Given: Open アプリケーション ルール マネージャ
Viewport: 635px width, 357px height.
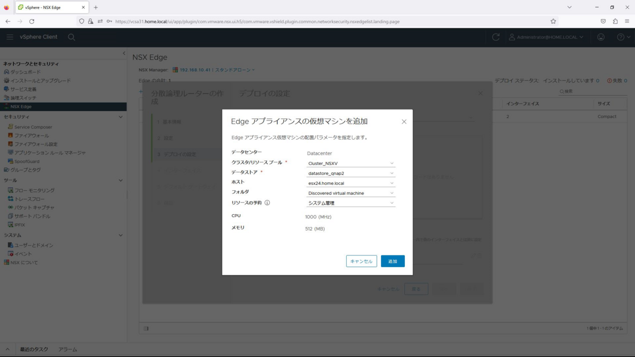Looking at the screenshot, I should (x=50, y=152).
